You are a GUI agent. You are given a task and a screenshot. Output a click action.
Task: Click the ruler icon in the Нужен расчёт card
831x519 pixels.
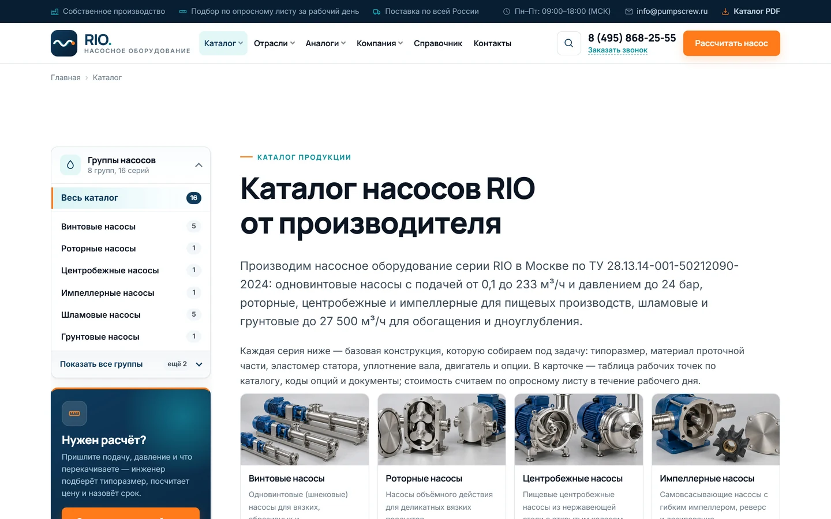point(74,413)
